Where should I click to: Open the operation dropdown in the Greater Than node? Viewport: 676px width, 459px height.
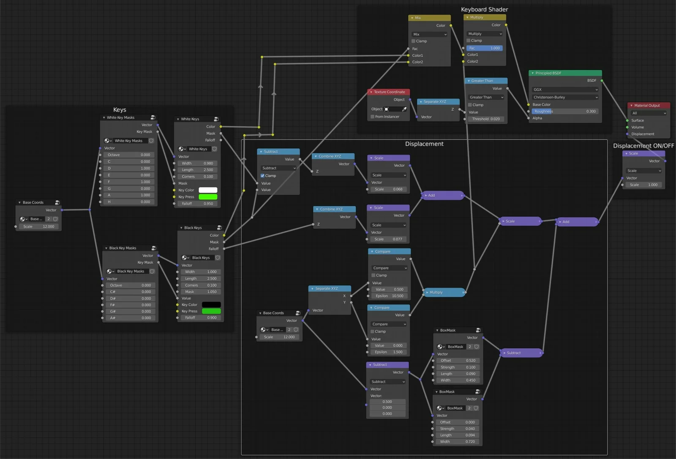pyautogui.click(x=485, y=97)
